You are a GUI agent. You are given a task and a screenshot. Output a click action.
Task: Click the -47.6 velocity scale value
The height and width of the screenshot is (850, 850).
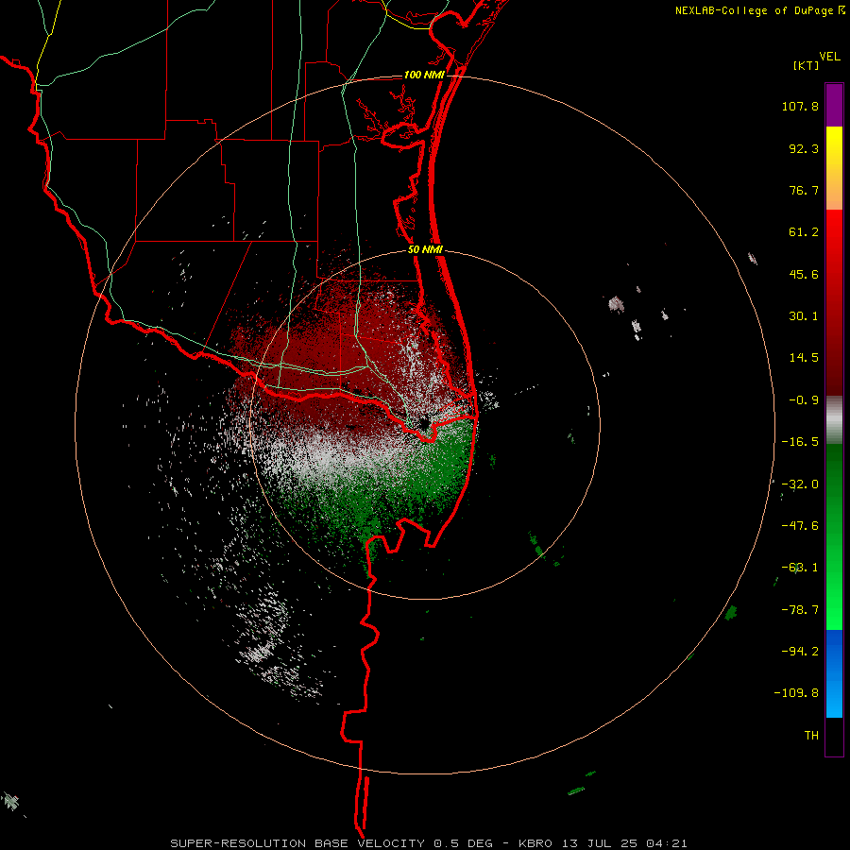[800, 526]
